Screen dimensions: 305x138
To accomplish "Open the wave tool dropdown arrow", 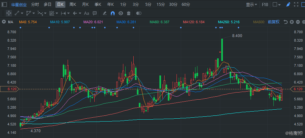I will coord(45,13).
